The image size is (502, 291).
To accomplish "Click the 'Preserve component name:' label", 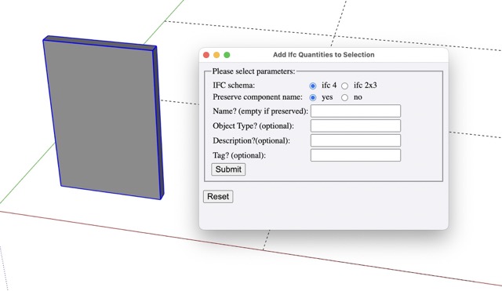I will pyautogui.click(x=257, y=97).
